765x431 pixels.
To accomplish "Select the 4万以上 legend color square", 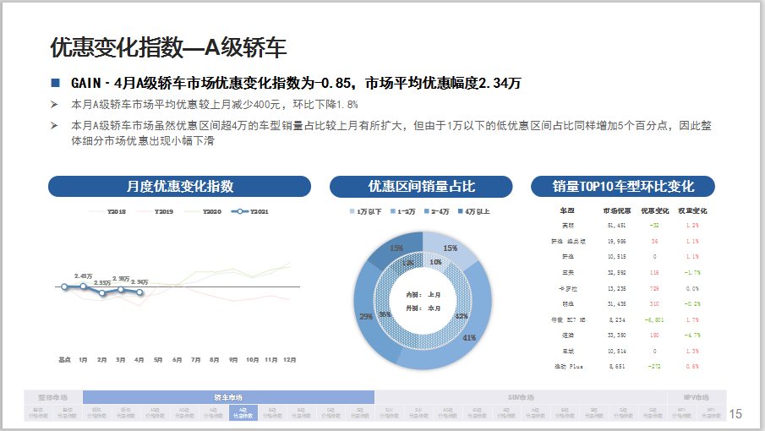I will click(x=461, y=211).
